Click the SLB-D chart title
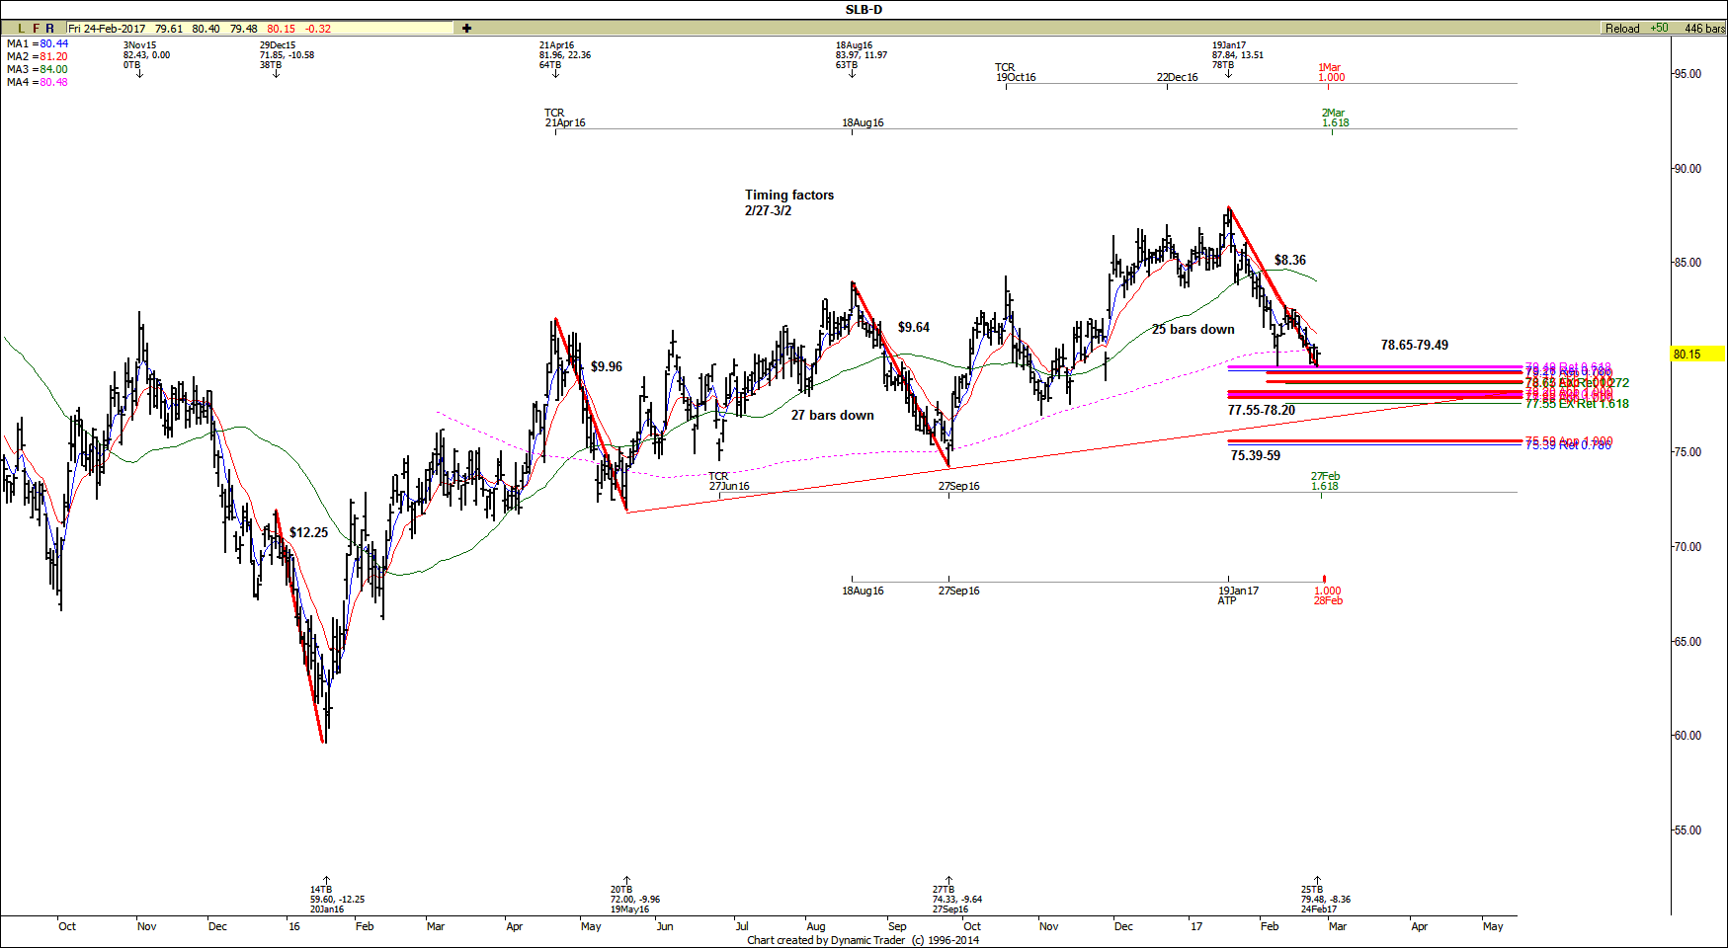The width and height of the screenshot is (1728, 948). point(864,9)
